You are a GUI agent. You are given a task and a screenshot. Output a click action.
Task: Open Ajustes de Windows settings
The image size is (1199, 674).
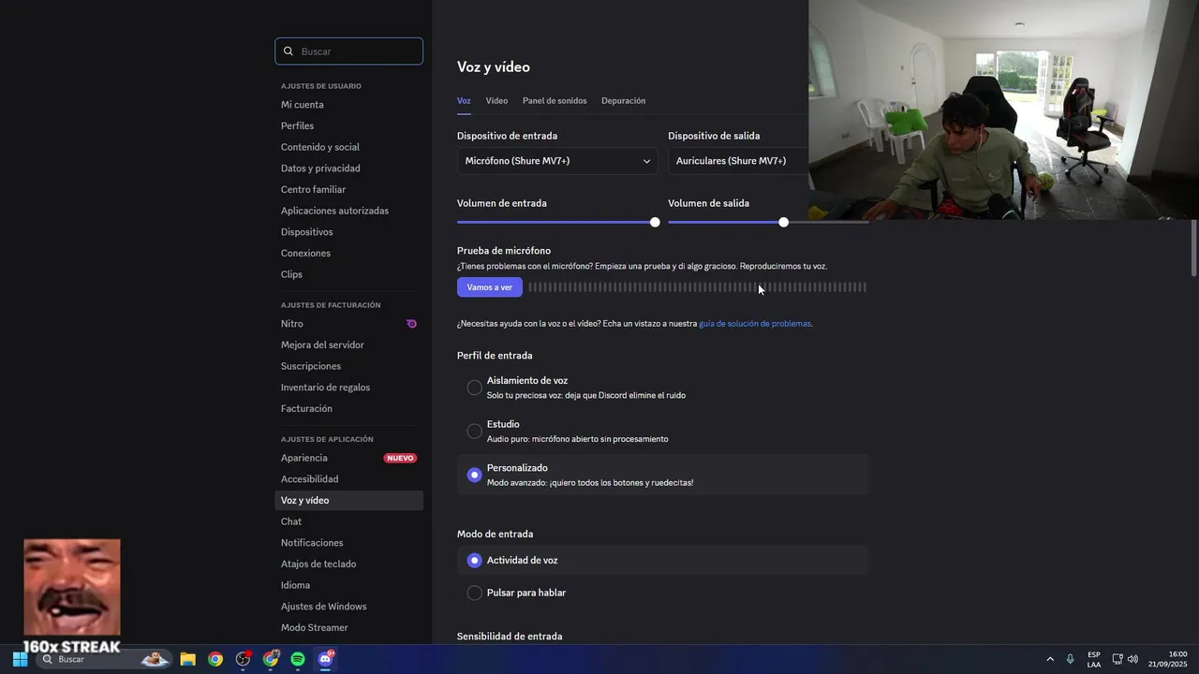(x=348, y=607)
